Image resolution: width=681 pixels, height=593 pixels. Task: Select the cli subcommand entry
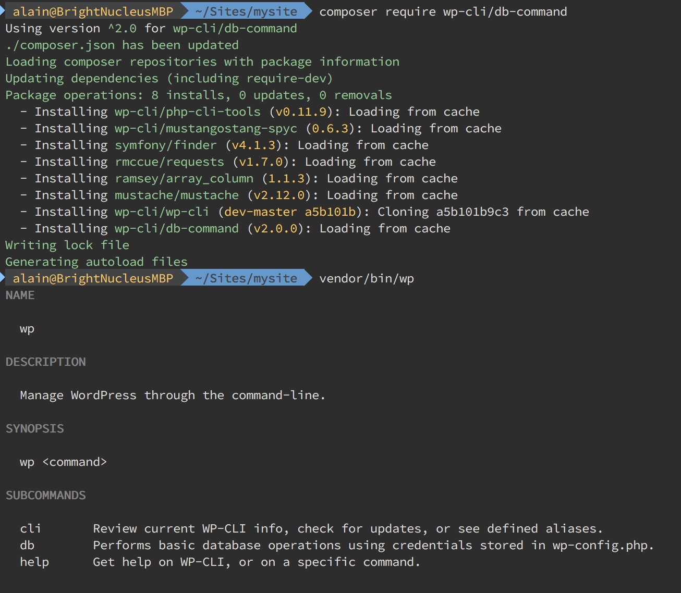pyautogui.click(x=30, y=528)
